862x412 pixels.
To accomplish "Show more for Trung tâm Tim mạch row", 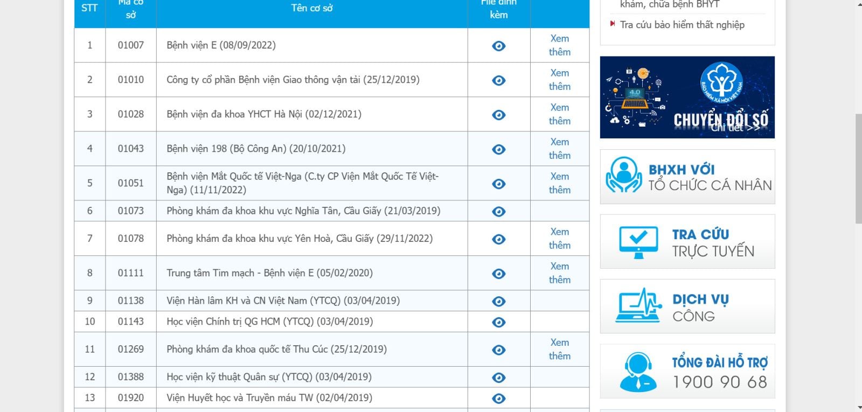I will click(x=560, y=273).
